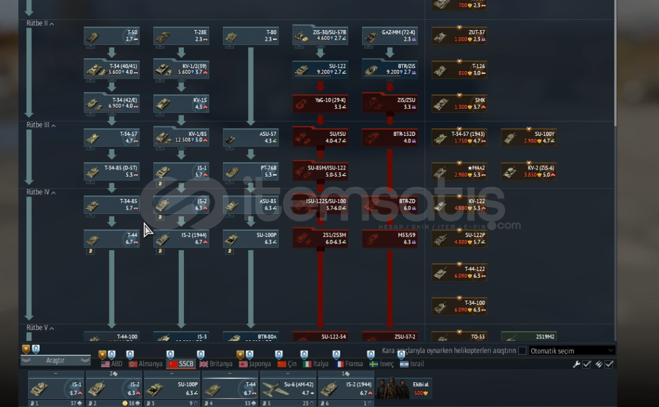Expand the T-34 (40/41) vehicle group
The image size is (659, 407).
coord(111,70)
